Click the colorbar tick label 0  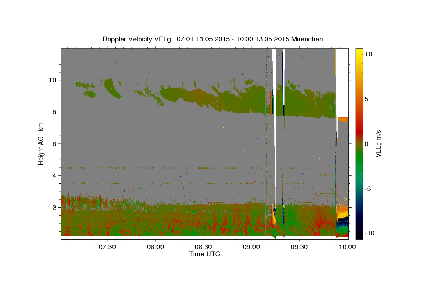click(x=367, y=143)
